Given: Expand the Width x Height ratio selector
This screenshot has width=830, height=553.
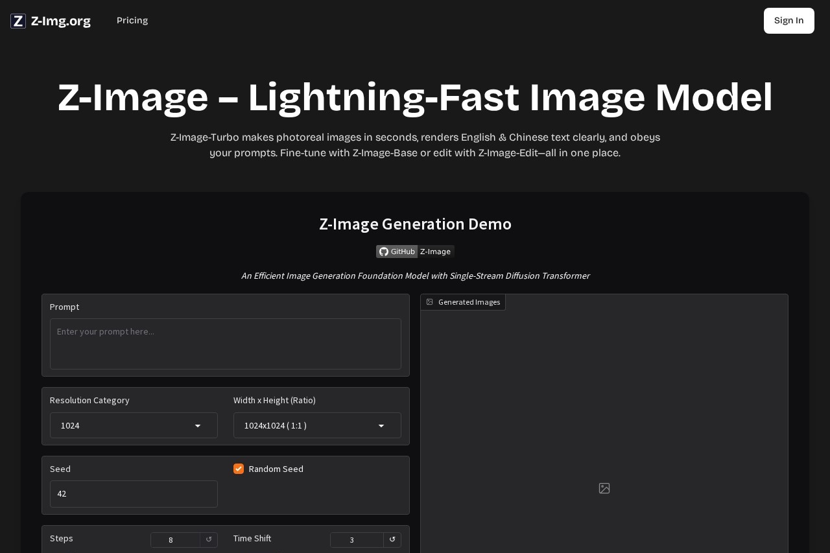Looking at the screenshot, I should 317,425.
